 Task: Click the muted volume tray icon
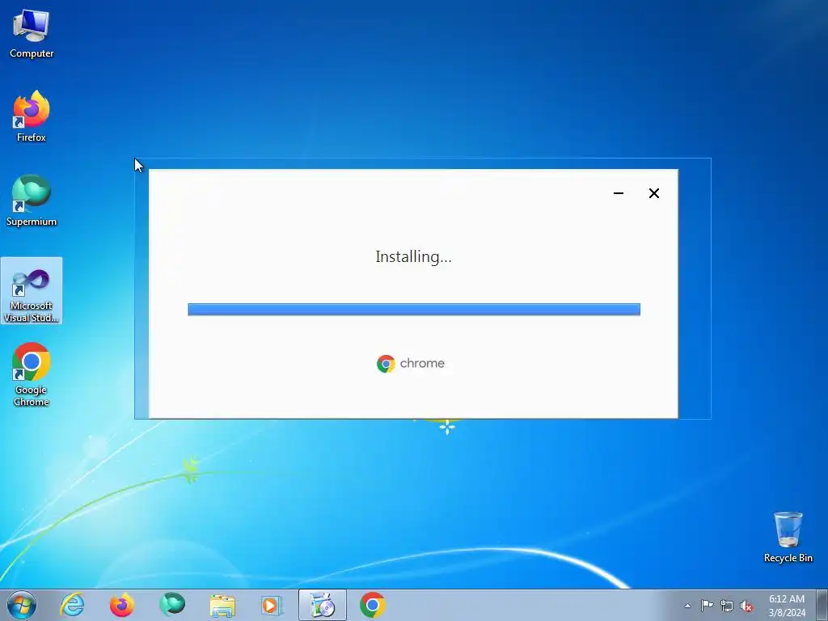(746, 606)
